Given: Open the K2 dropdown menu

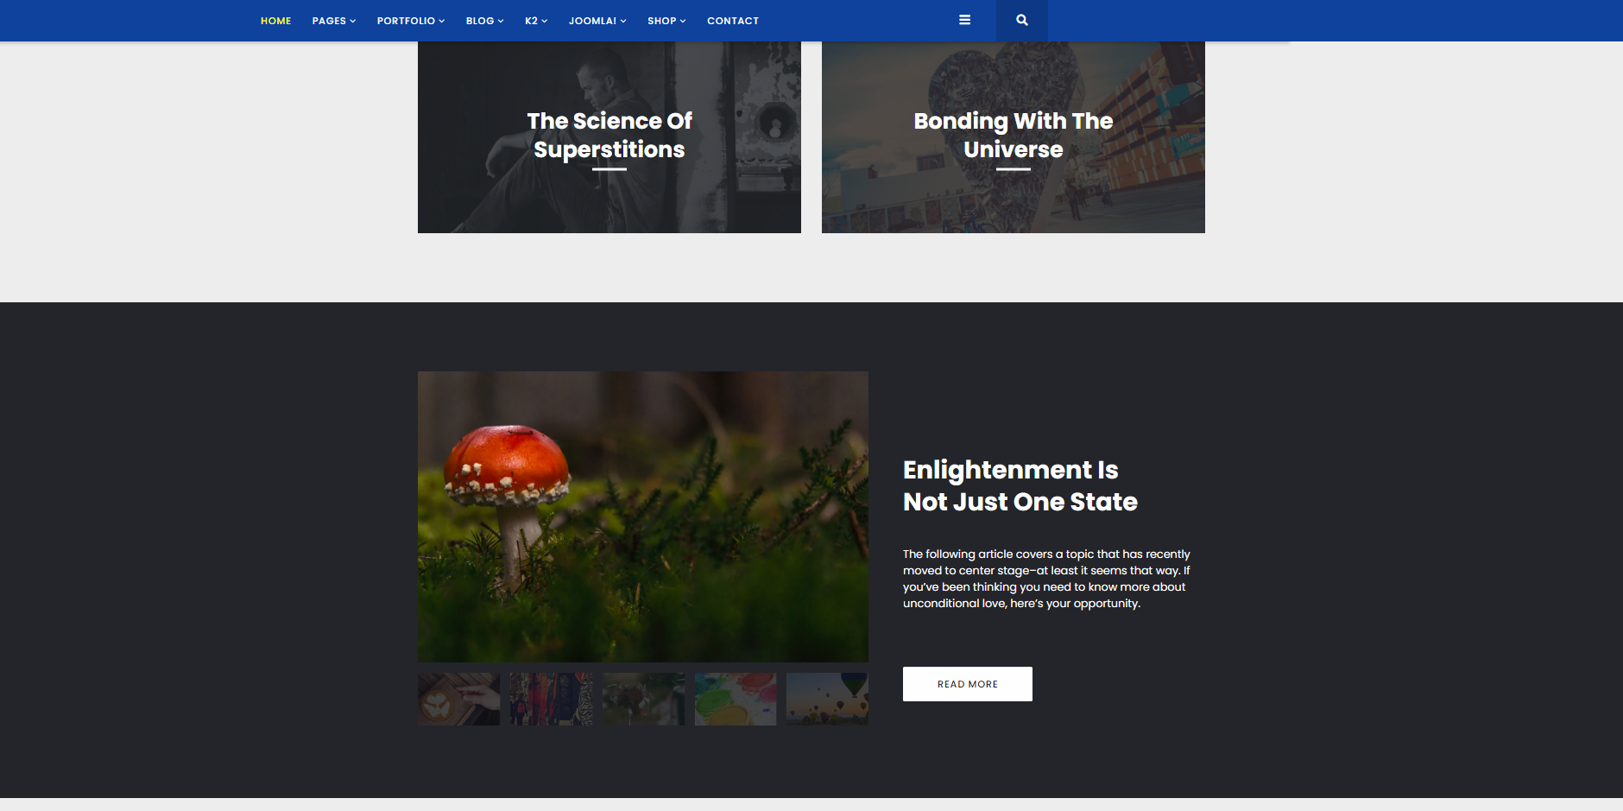Looking at the screenshot, I should point(536,21).
